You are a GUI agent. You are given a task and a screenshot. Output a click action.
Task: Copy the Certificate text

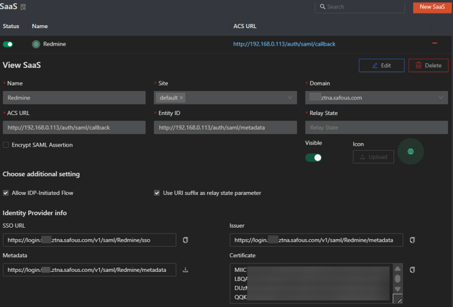pyautogui.click(x=412, y=270)
